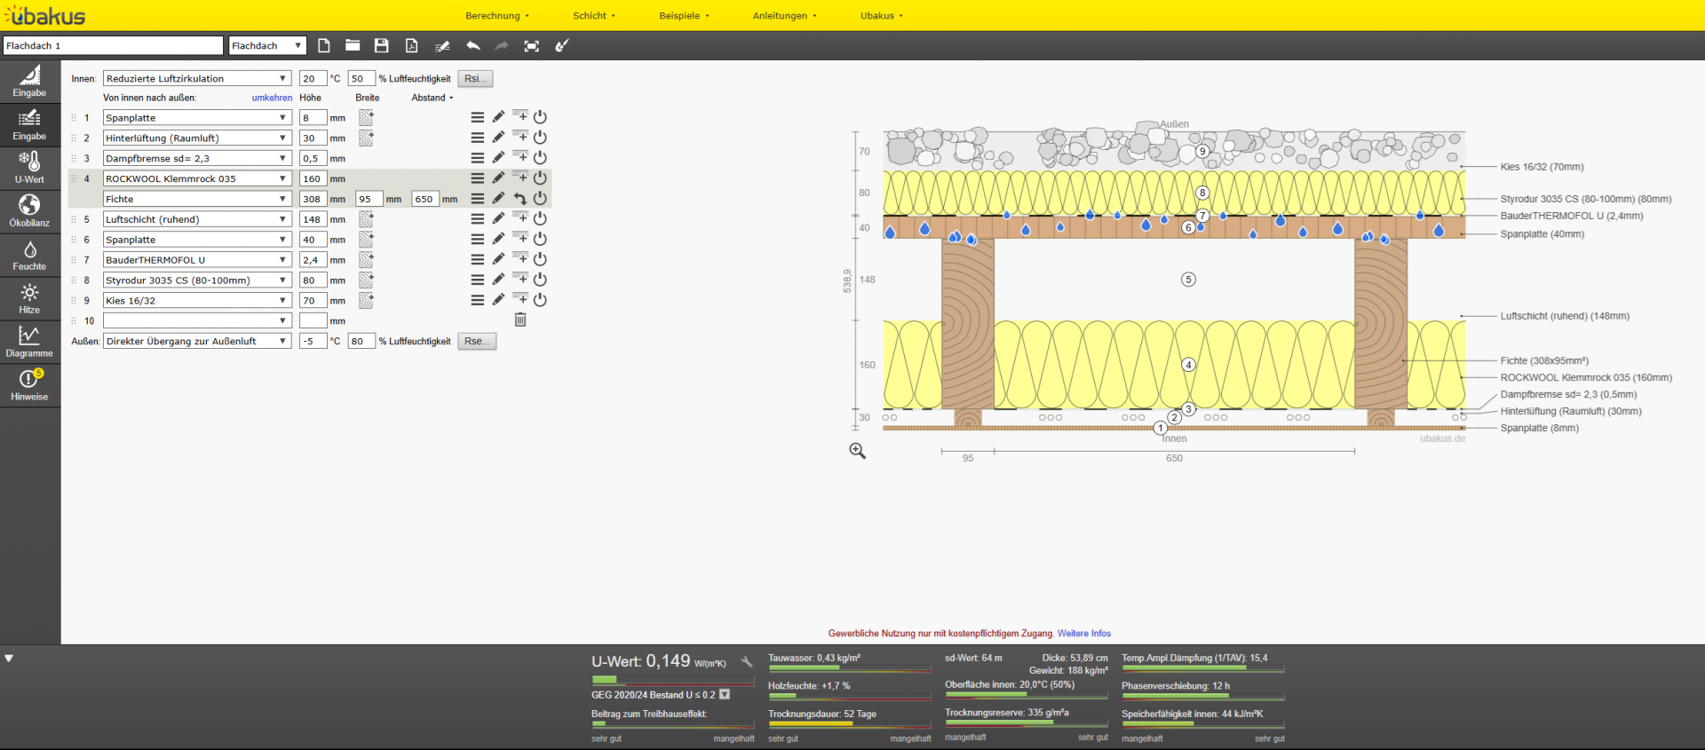Edit the Kies 16/32 layer with pencil icon
Screen dimensions: 1705x750
498,300
